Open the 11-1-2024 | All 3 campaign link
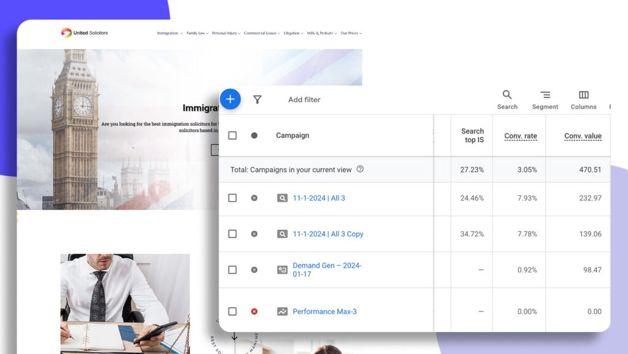 tap(319, 198)
